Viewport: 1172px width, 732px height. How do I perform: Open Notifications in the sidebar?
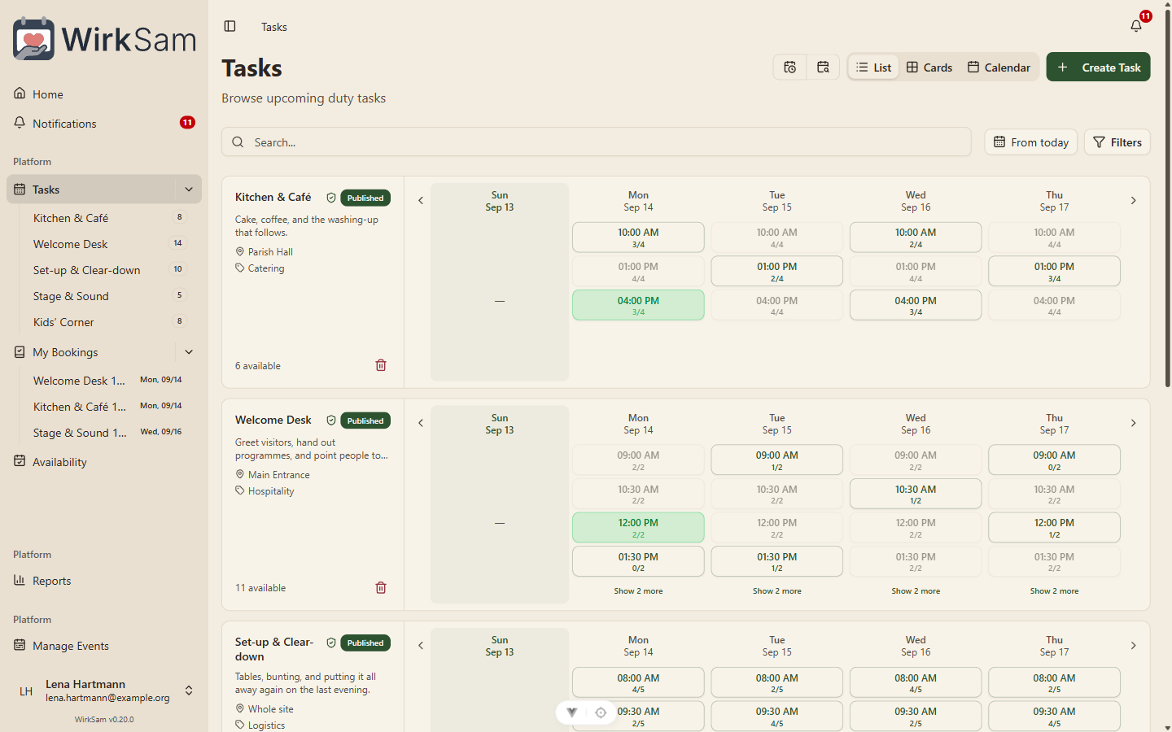[104, 124]
